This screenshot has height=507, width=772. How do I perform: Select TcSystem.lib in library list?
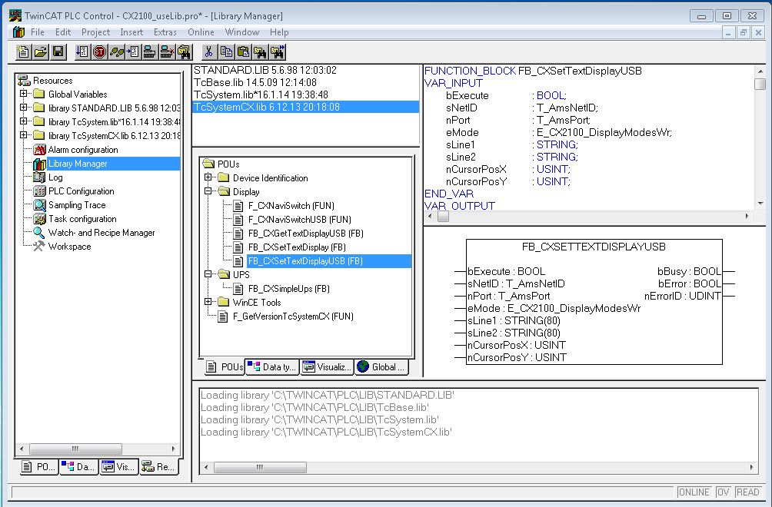pos(261,94)
